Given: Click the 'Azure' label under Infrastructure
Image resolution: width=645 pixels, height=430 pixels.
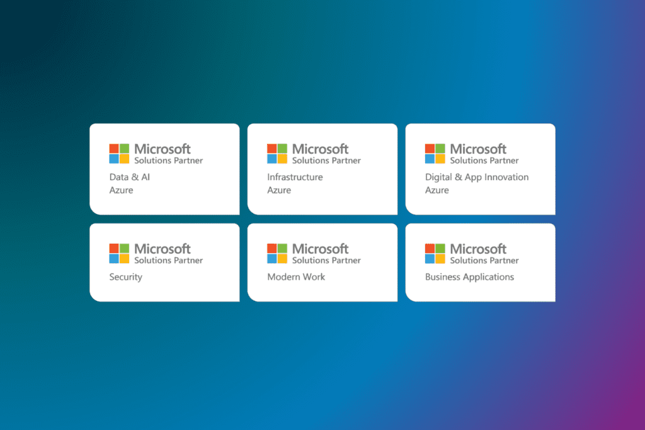Looking at the screenshot, I should (x=278, y=190).
